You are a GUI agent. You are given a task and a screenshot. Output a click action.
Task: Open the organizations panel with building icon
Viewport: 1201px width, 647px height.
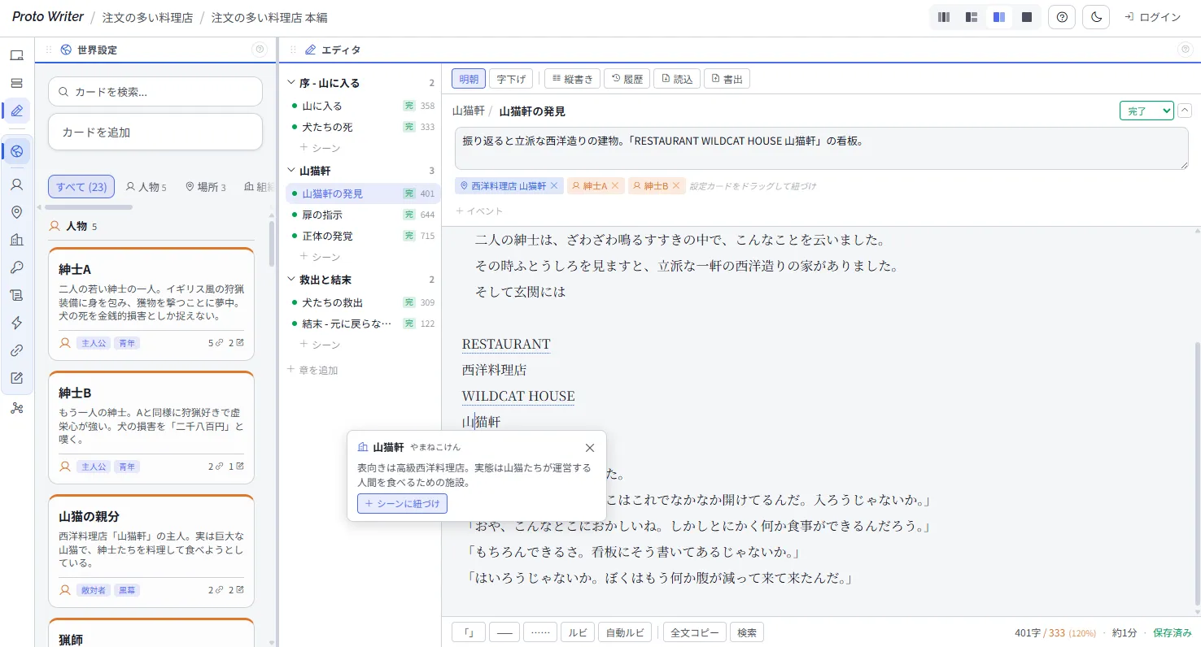pos(17,239)
